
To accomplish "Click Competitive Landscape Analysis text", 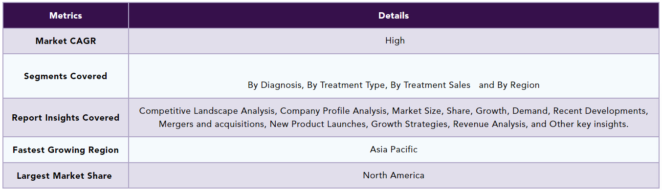I will pos(207,111).
